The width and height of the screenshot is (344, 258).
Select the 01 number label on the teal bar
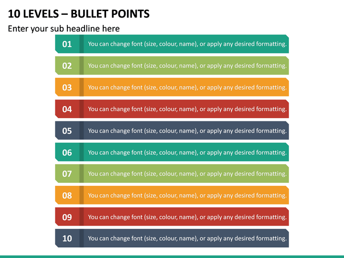(67, 44)
